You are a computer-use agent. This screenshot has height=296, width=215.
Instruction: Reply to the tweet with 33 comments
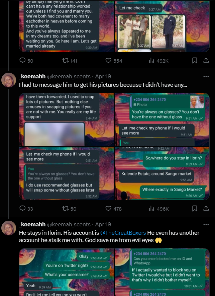pos(26,209)
